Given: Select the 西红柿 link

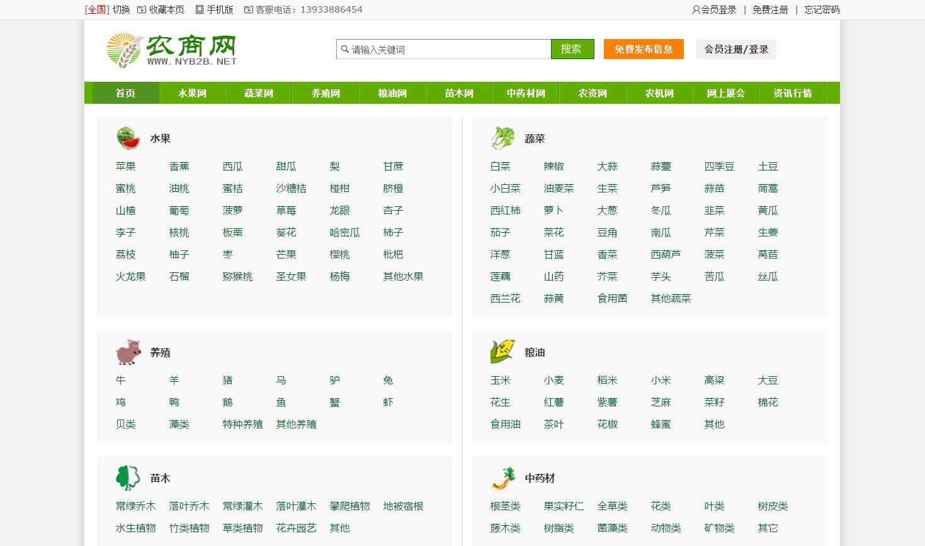Looking at the screenshot, I should click(506, 210).
